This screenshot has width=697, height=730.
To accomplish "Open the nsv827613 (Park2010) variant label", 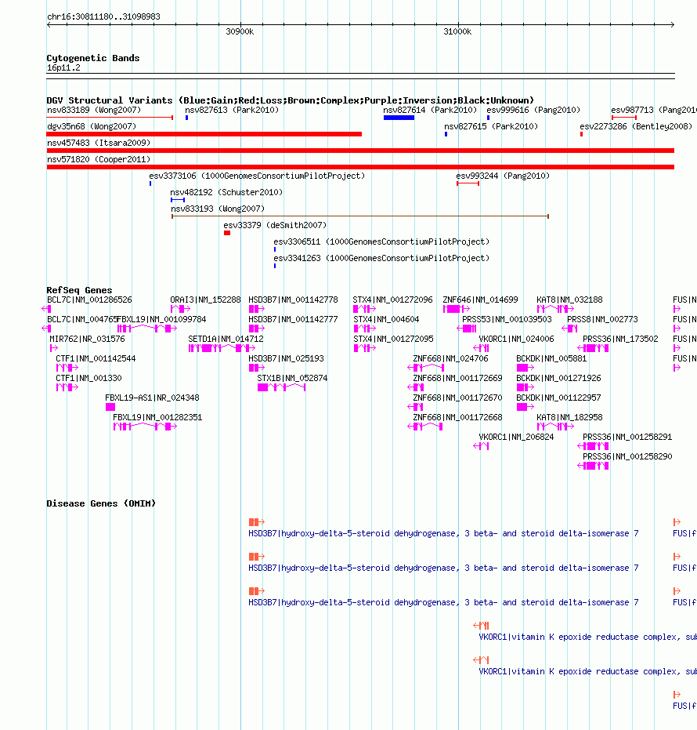I will [x=232, y=110].
